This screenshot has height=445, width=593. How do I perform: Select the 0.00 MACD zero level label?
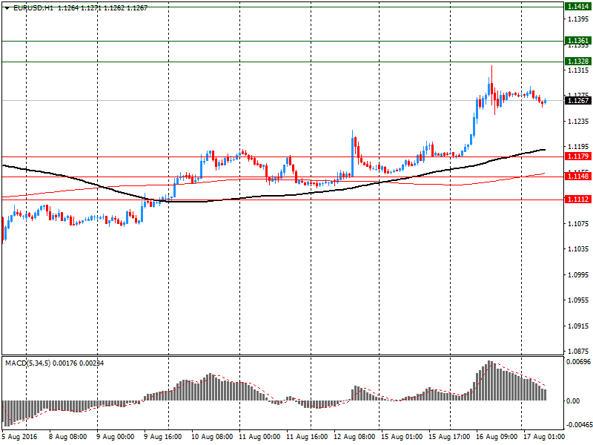(x=573, y=400)
